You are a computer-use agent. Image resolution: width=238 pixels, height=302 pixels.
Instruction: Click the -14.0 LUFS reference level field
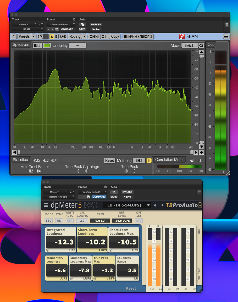pyautogui.click(x=122, y=221)
